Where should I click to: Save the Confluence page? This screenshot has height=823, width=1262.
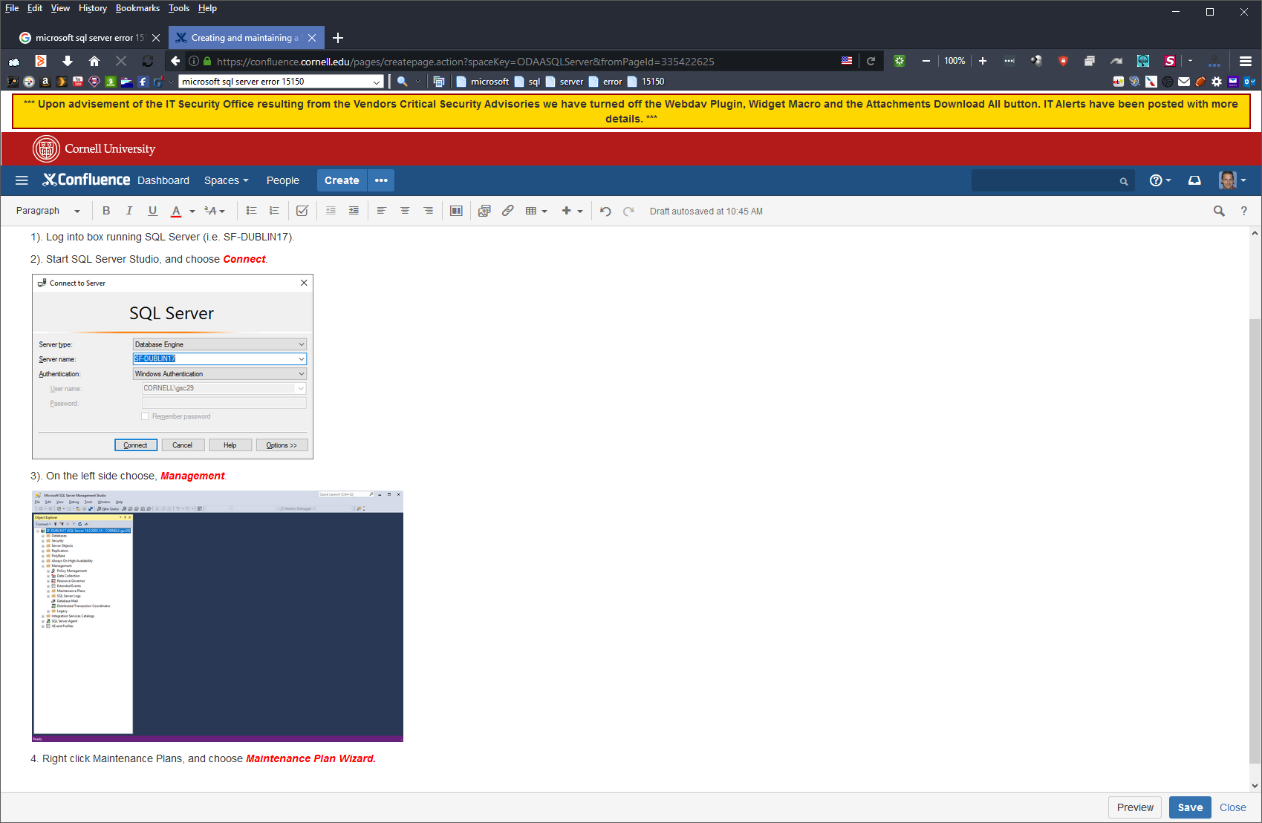(x=1190, y=807)
